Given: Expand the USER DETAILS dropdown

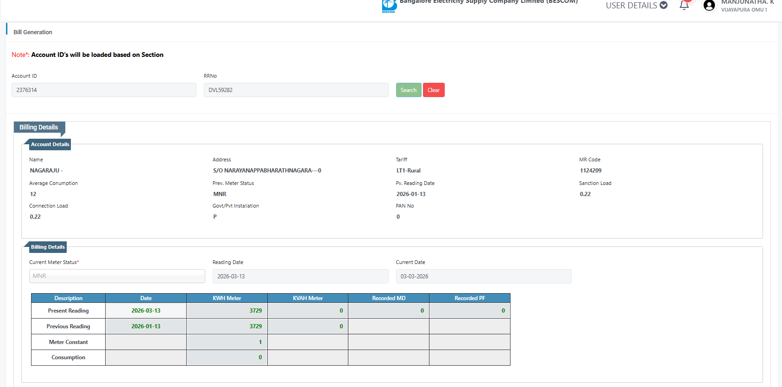Looking at the screenshot, I should [x=636, y=6].
